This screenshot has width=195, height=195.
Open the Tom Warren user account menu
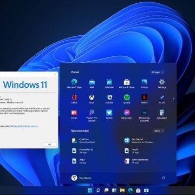[81, 178]
